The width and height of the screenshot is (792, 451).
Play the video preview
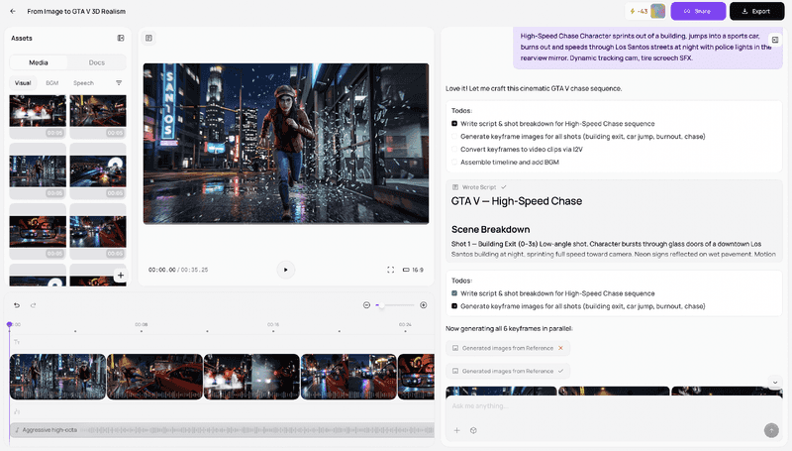[285, 270]
